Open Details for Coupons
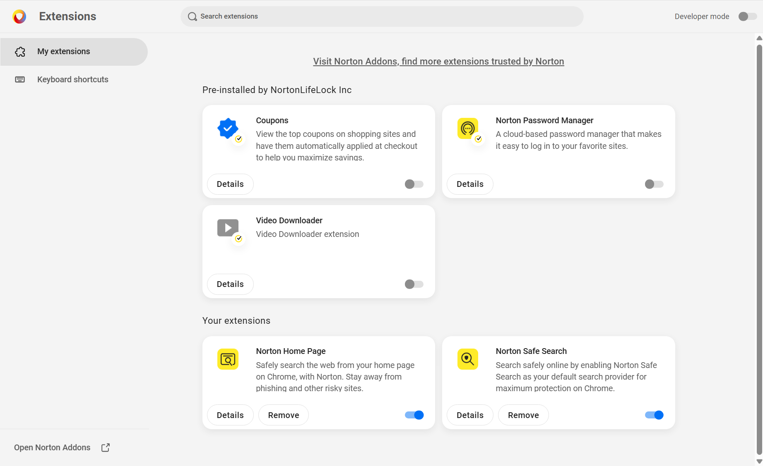The width and height of the screenshot is (763, 466). coord(230,184)
